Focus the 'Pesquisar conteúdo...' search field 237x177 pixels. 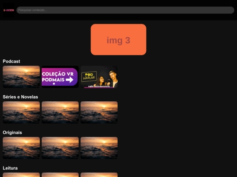(125, 10)
